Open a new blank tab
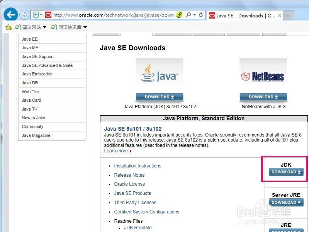The height and width of the screenshot is (232, 309). coord(289,15)
